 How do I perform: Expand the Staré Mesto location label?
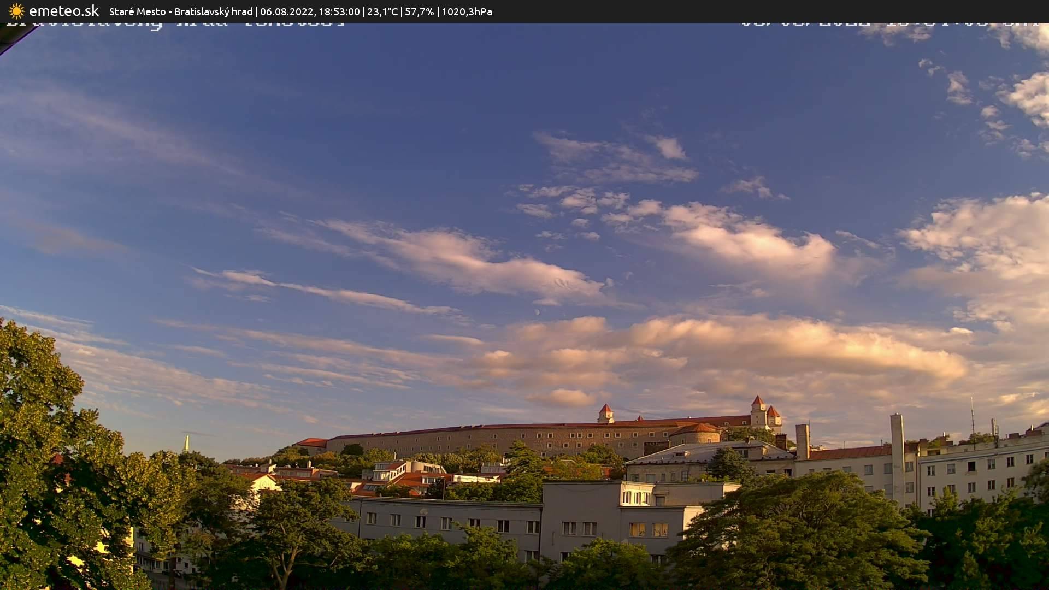(x=137, y=11)
